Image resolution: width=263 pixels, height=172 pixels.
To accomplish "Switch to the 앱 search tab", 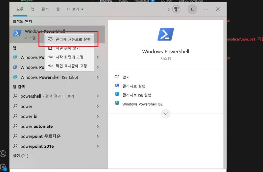I will 33,9.
